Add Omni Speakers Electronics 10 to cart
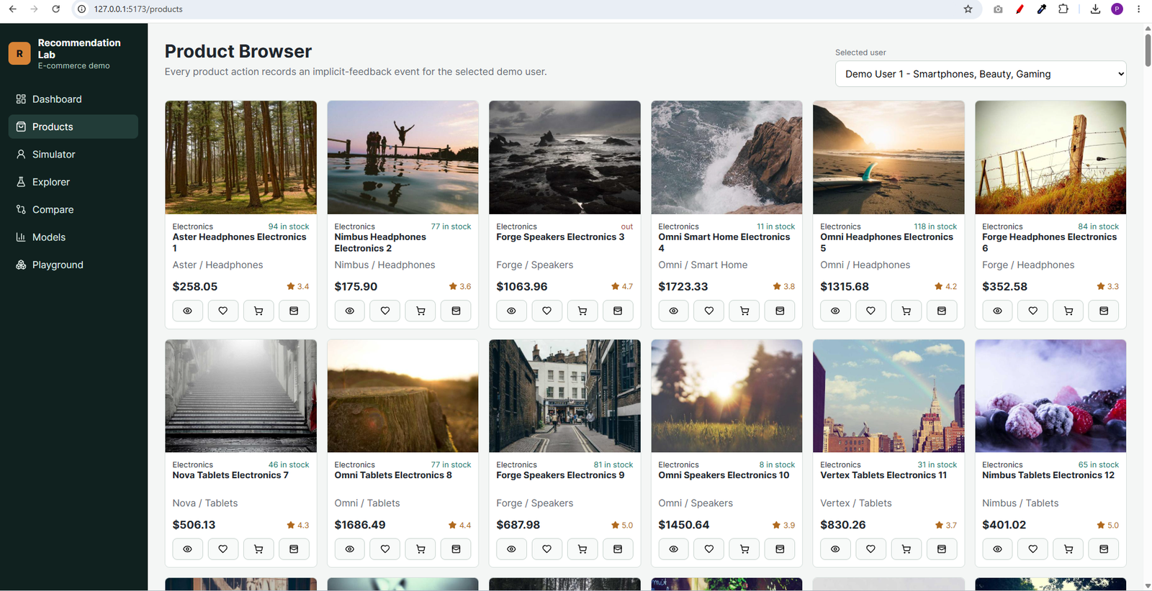Viewport: 1152px width, 591px height. 744,549
